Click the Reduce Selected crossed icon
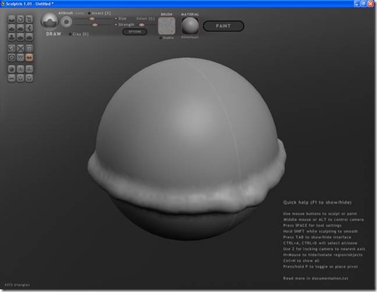Viewport: 377px width, 292px height. (20, 48)
